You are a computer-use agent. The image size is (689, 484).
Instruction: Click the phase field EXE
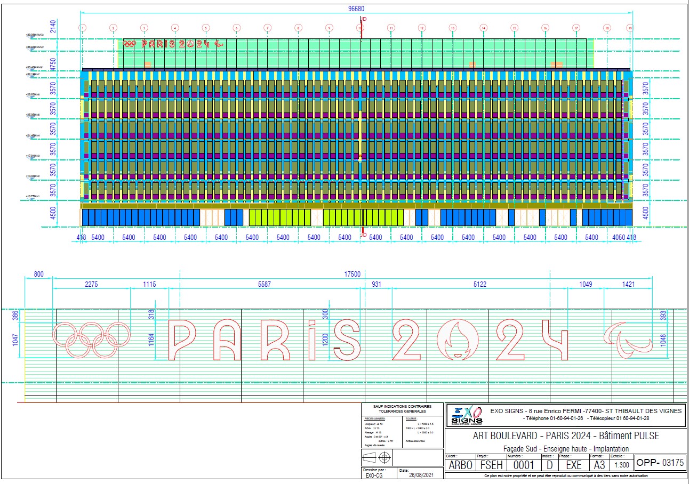click(x=574, y=464)
